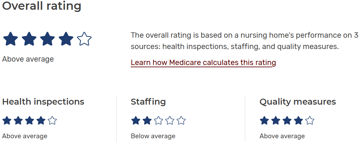Click 'Below average' label under Staffing

(153, 136)
